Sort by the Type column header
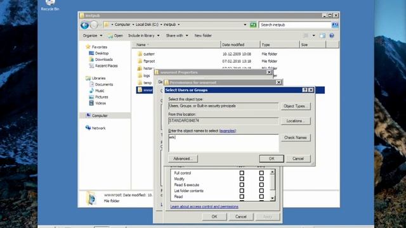The image size is (406, 228). [280, 45]
